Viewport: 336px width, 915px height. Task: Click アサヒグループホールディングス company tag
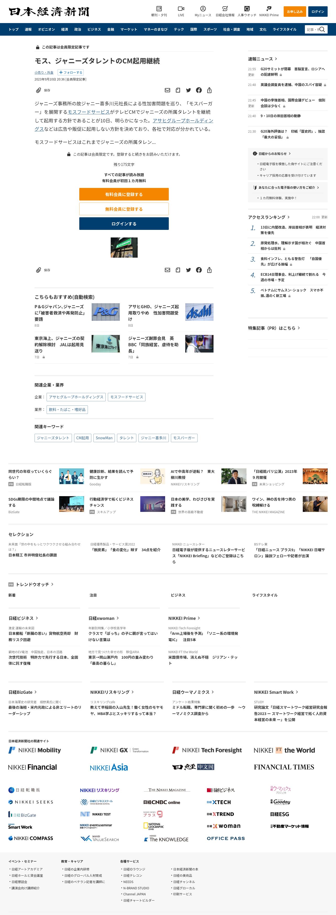coord(76,397)
